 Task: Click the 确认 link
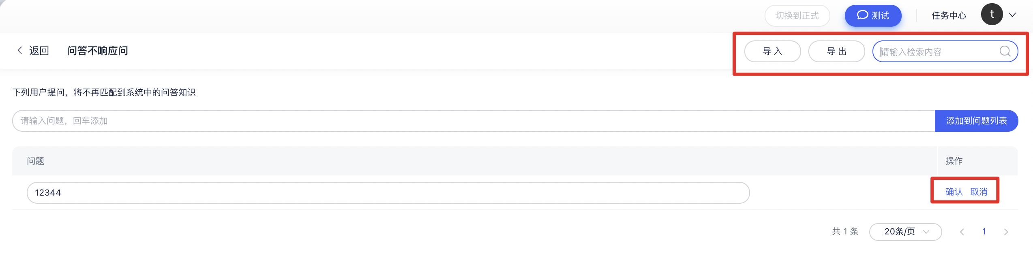pos(954,192)
